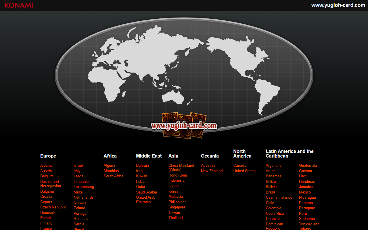Open the Qatar link
The image size is (368, 230).
pyautogui.click(x=141, y=187)
